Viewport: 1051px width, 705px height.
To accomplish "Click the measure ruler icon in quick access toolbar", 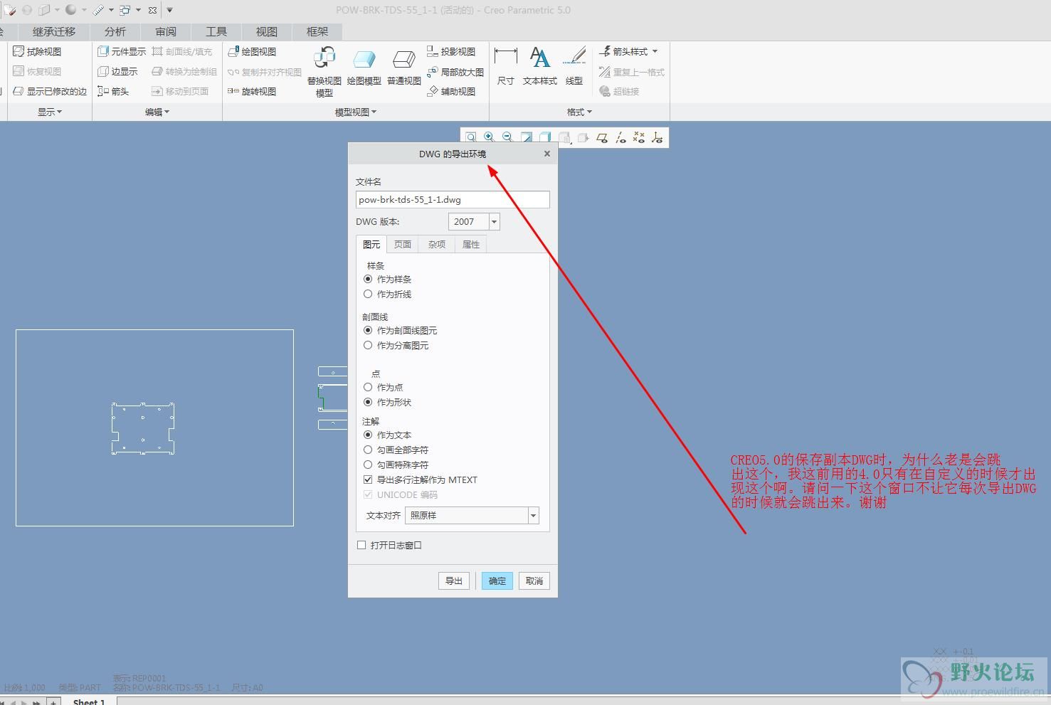I will 99,10.
